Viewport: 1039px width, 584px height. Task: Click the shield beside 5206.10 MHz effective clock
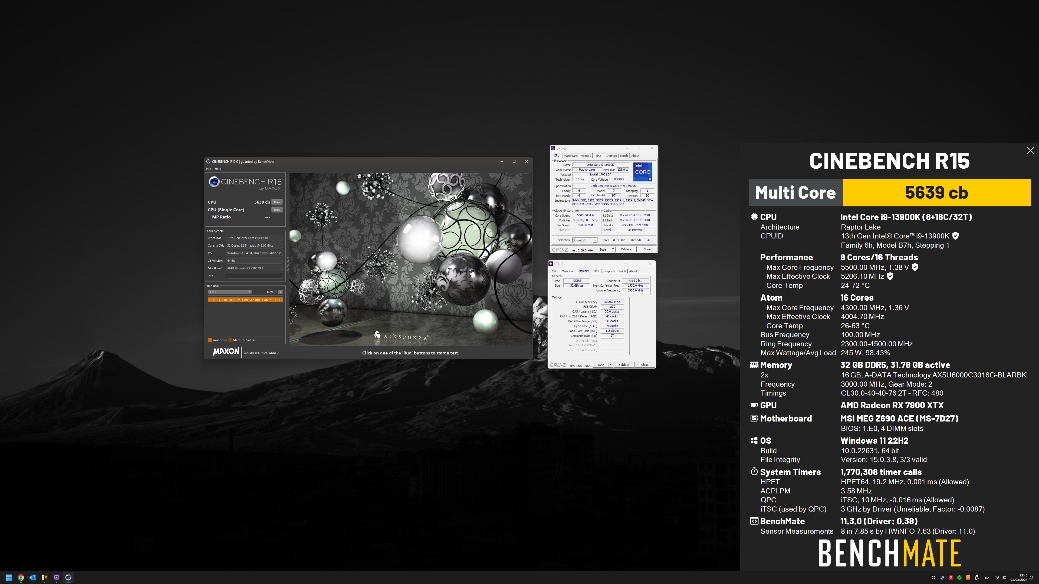[x=890, y=276]
